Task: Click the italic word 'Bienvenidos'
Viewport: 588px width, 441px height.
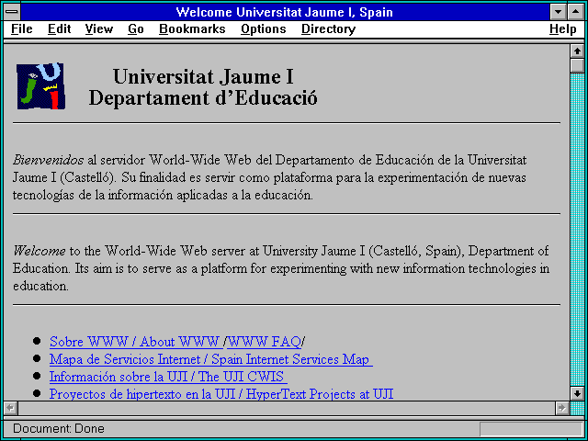Action: point(48,160)
